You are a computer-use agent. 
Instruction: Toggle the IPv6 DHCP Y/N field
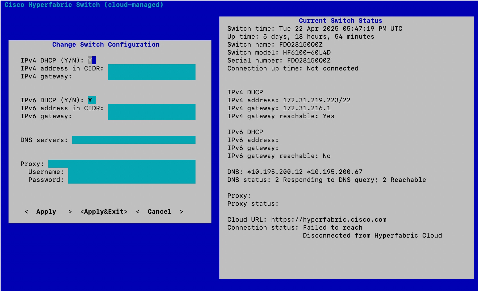pos(92,100)
